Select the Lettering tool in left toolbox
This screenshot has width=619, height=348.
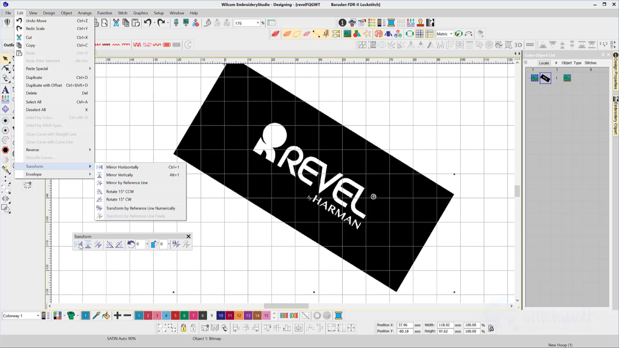coord(5,90)
